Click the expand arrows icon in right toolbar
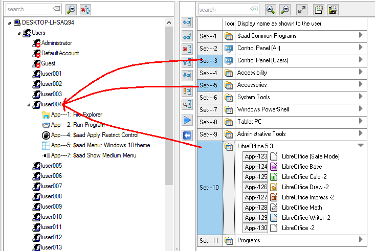375x251 pixels. click(x=302, y=10)
